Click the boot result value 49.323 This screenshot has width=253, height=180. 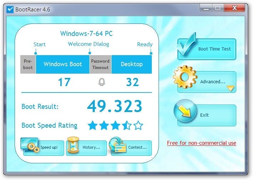(x=114, y=106)
